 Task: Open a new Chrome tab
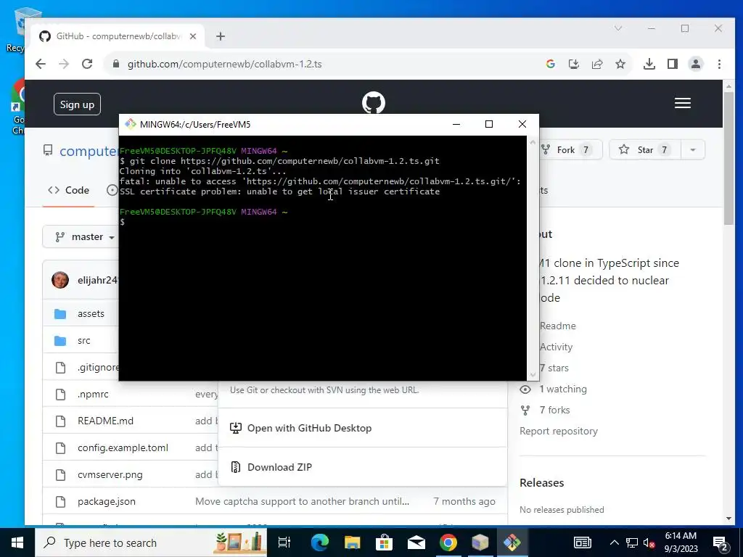(221, 36)
